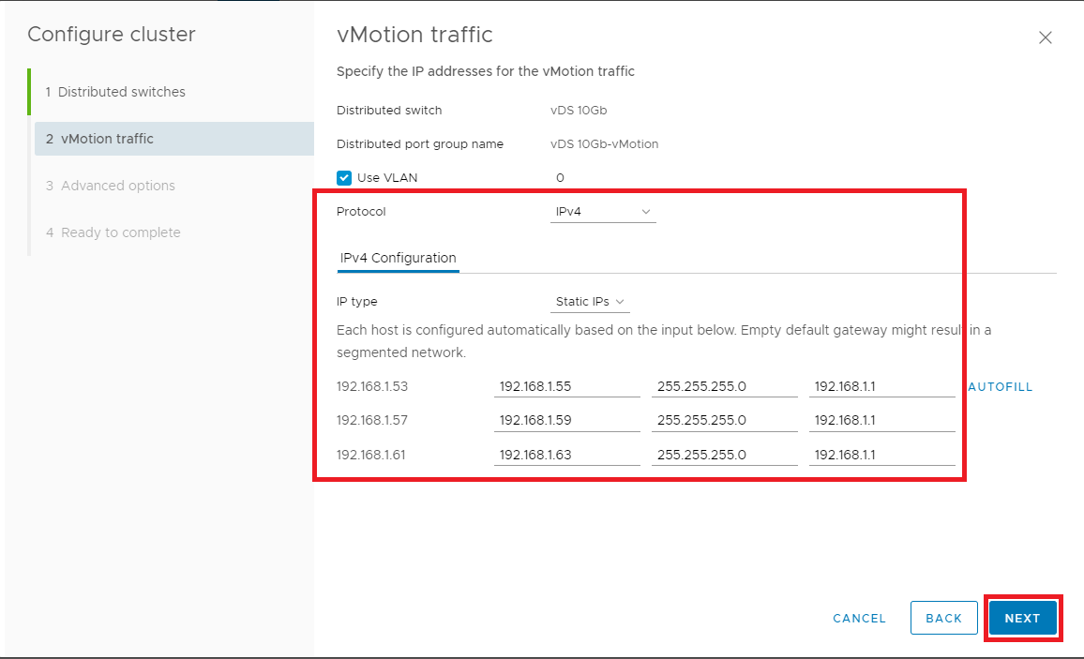Click the BACK button
This screenshot has height=659, width=1084.
point(943,619)
